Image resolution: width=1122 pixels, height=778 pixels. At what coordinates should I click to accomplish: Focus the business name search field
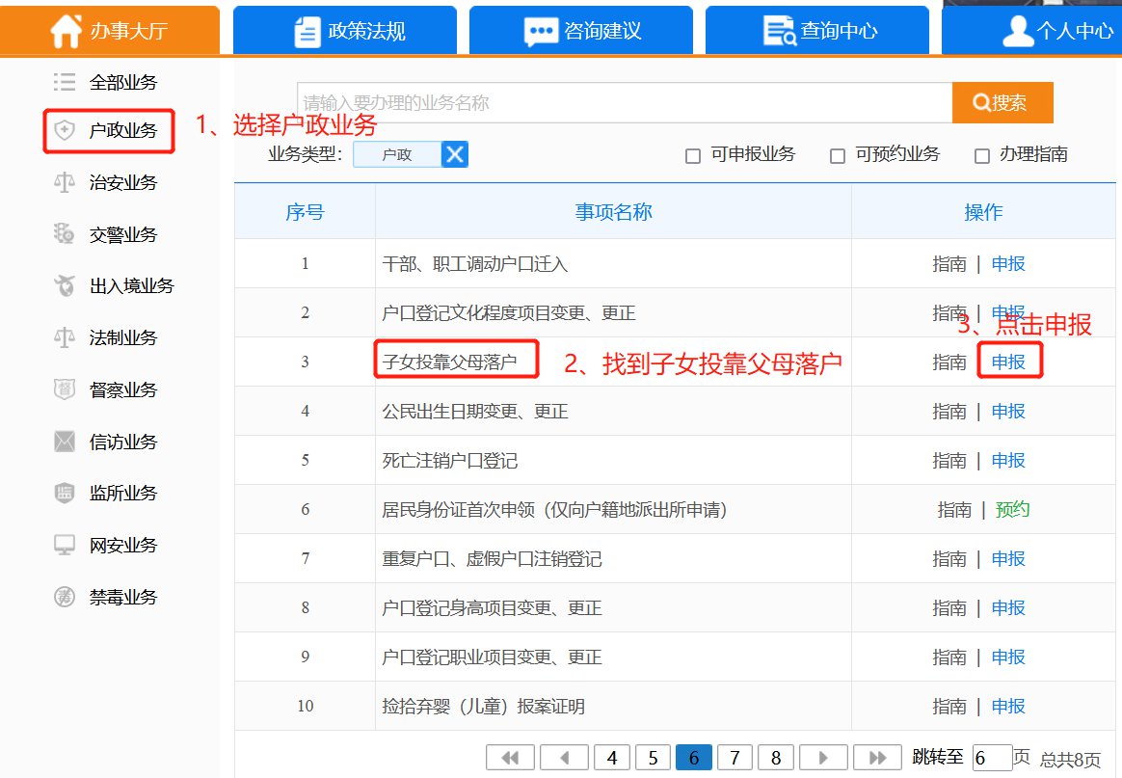coord(624,103)
